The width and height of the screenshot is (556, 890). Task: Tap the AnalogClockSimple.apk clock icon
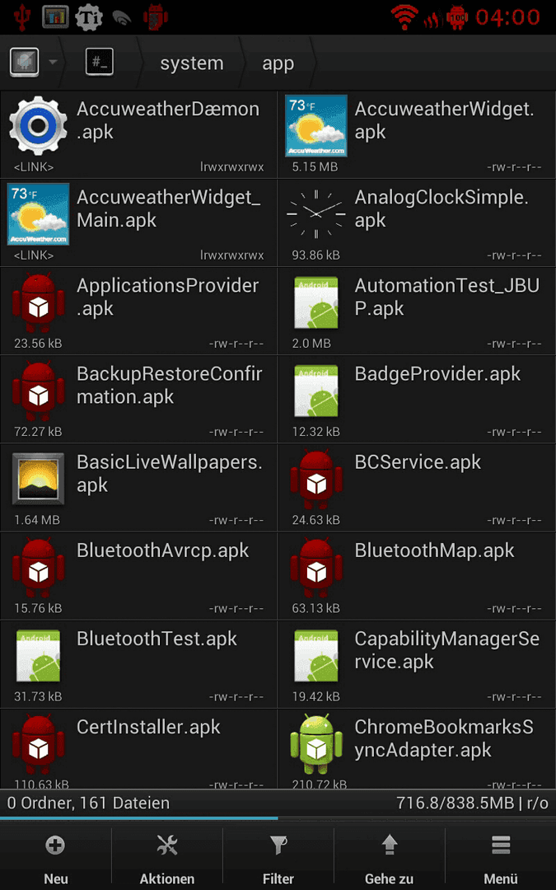(x=316, y=213)
